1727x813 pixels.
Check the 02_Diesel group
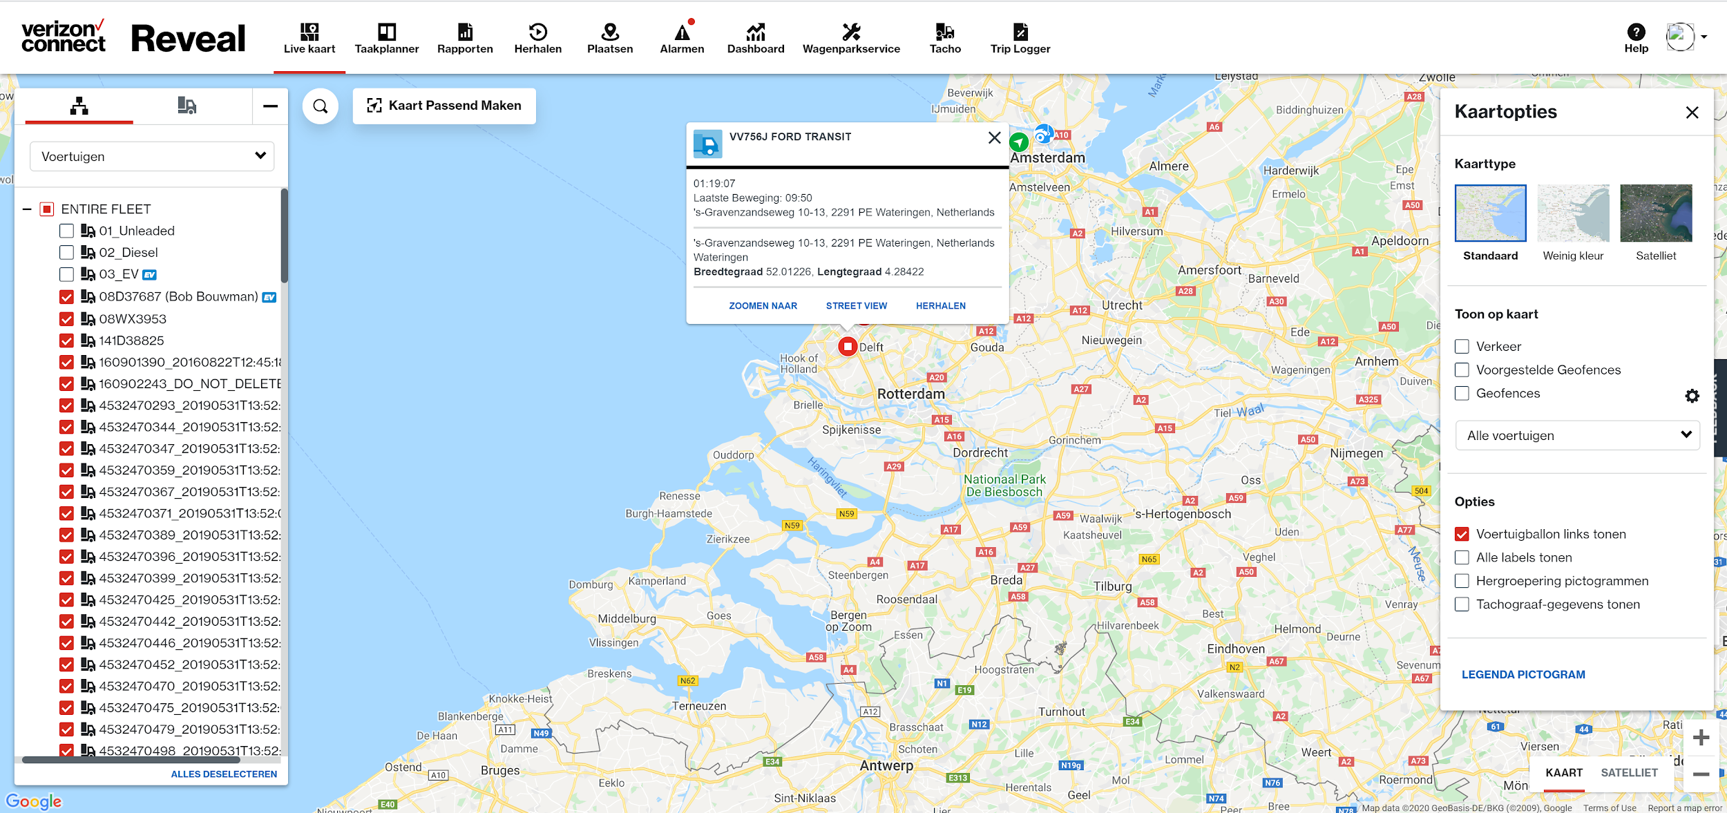pos(66,252)
